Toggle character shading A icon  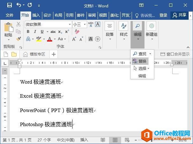(x=91, y=39)
